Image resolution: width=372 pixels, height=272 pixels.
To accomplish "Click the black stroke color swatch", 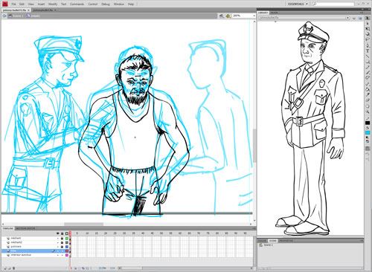I will coord(368,123).
